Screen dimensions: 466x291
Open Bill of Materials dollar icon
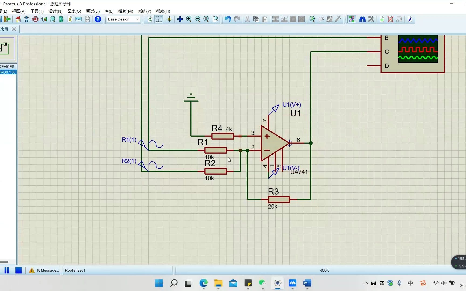pyautogui.click(x=70, y=19)
